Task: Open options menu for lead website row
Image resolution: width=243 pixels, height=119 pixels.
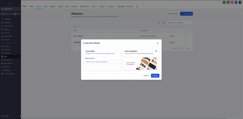Action: click(185, 36)
